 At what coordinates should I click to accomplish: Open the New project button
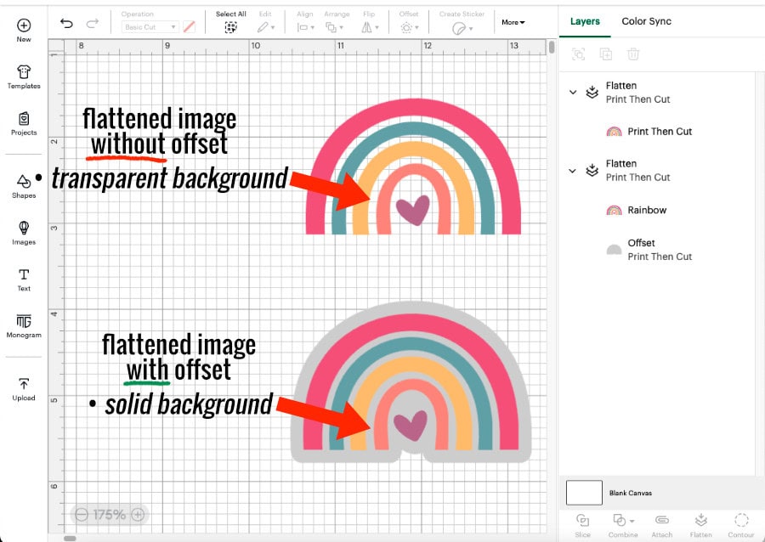coord(24,31)
